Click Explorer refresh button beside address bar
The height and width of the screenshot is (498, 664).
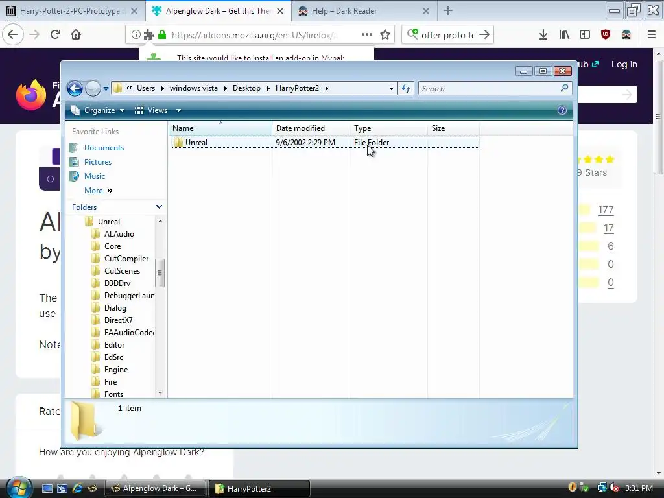406,88
